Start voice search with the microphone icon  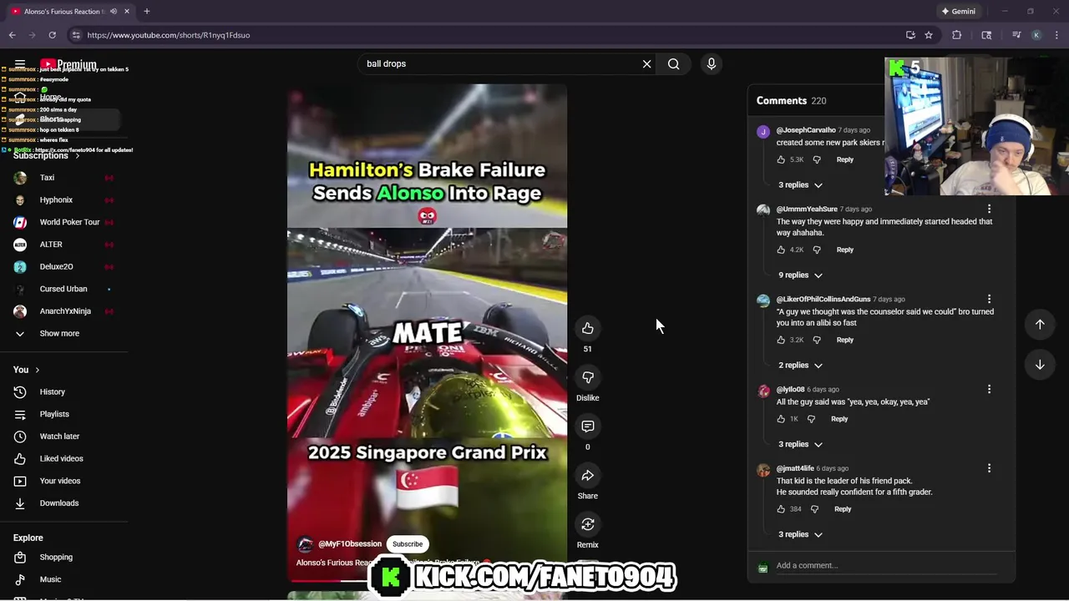click(x=712, y=63)
